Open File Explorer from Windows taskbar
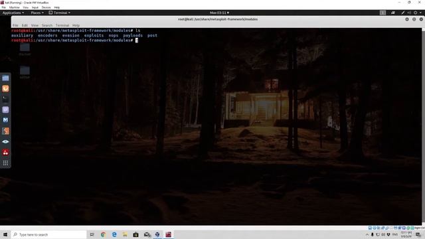This screenshot has width=425, height=239. coord(125,234)
